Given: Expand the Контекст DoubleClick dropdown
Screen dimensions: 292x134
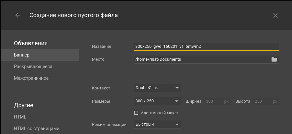Looking at the screenshot, I should (x=157, y=88).
